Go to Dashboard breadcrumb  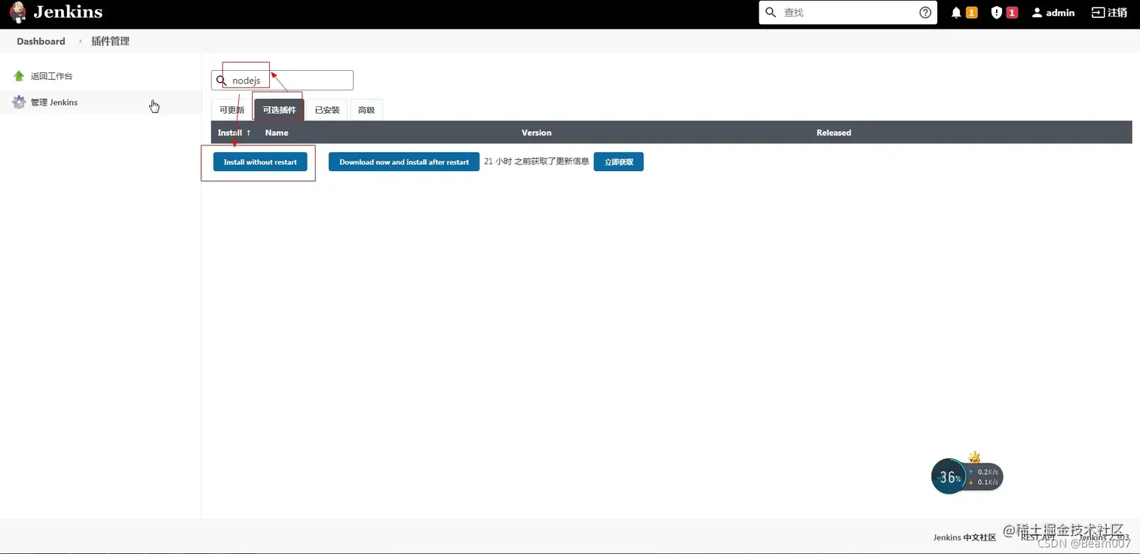click(41, 41)
